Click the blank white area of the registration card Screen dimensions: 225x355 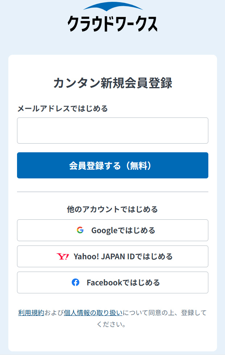coord(112,341)
